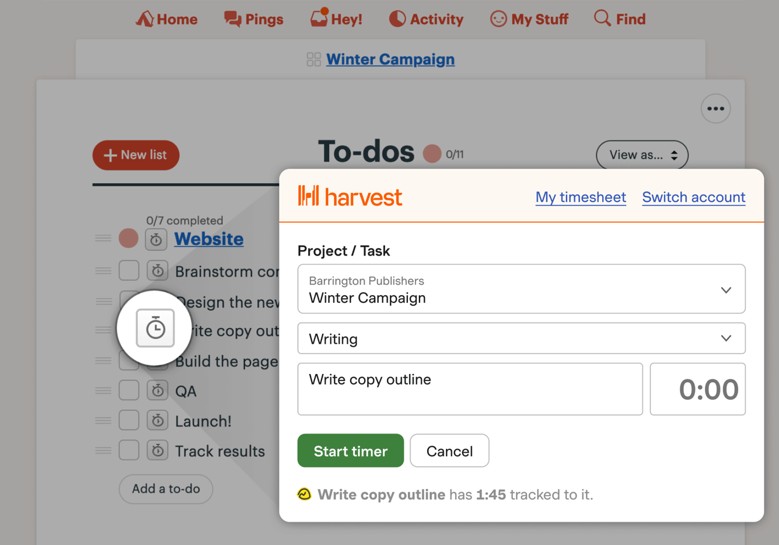Check off the Brainstorm to-do
The height and width of the screenshot is (545, 779).
pos(129,271)
